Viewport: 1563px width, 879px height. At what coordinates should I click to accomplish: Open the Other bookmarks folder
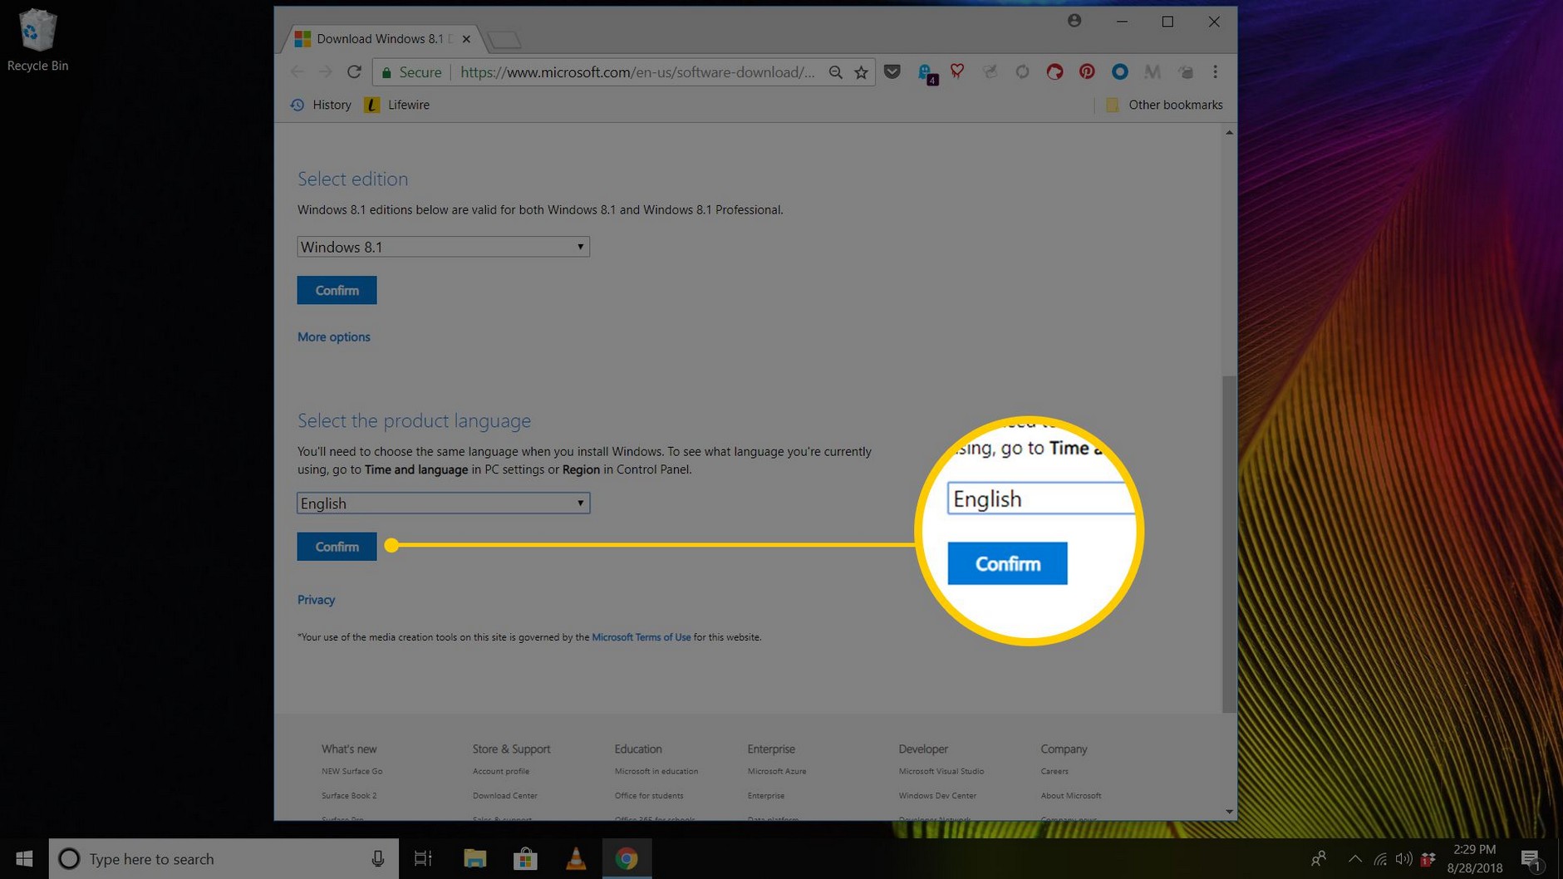click(x=1163, y=105)
